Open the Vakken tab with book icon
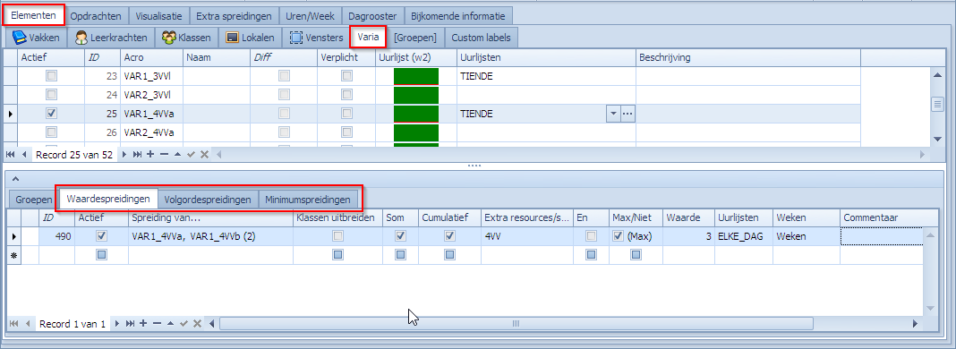This screenshot has width=956, height=349. point(36,38)
